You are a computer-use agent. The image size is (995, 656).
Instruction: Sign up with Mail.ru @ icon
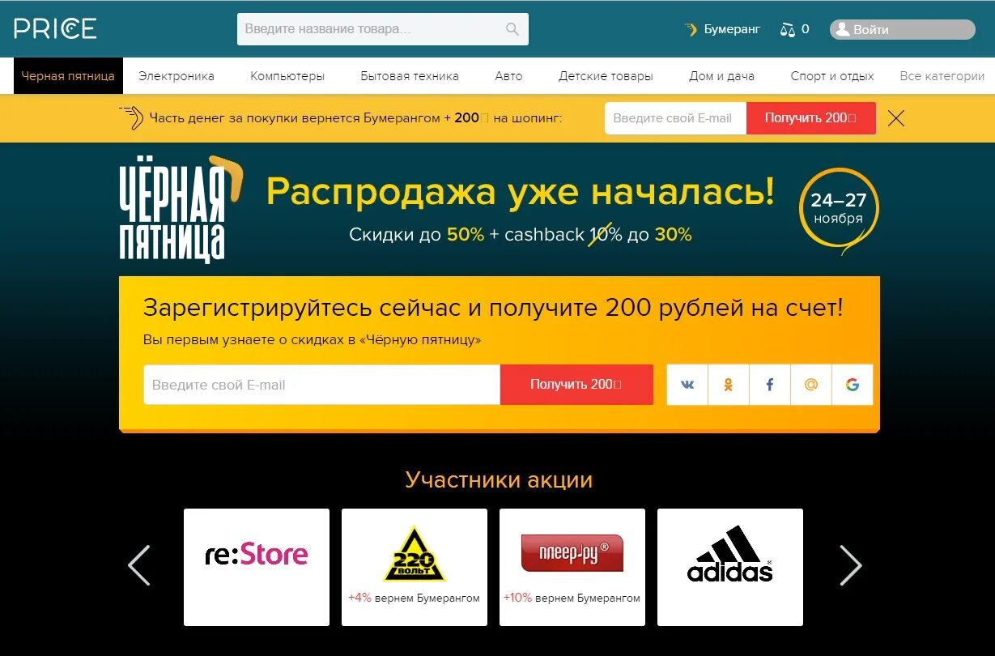[x=811, y=385]
